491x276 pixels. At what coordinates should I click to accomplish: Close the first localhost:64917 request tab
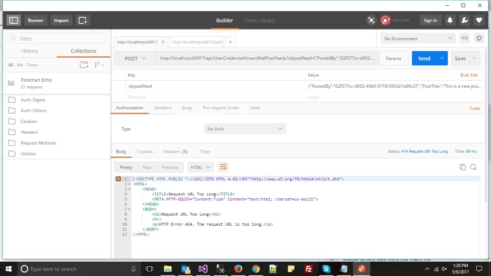(x=163, y=42)
